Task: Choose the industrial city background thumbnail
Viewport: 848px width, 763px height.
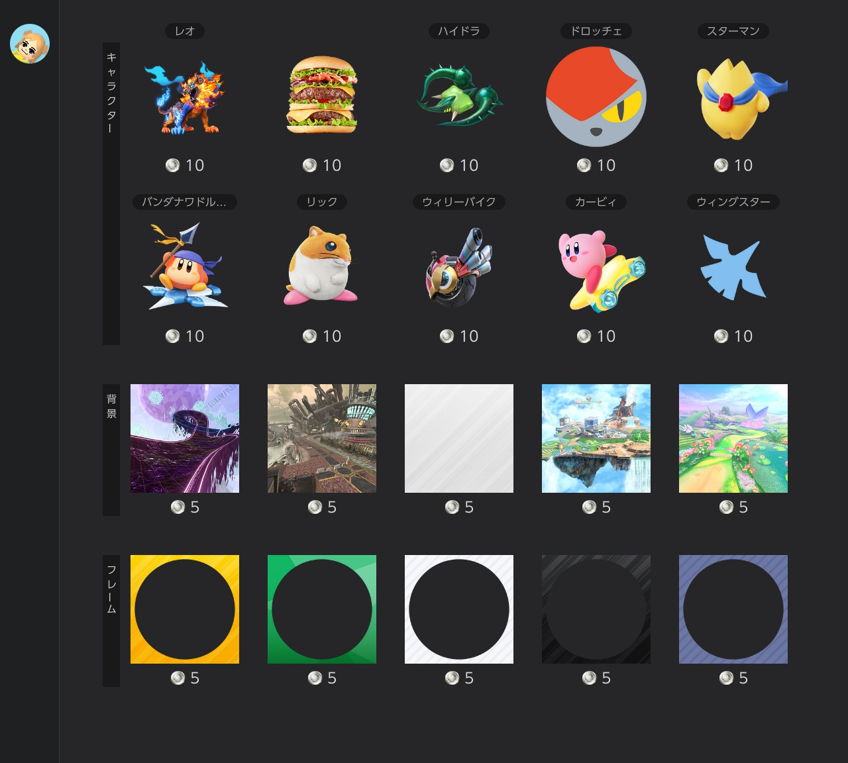Action: (x=322, y=438)
